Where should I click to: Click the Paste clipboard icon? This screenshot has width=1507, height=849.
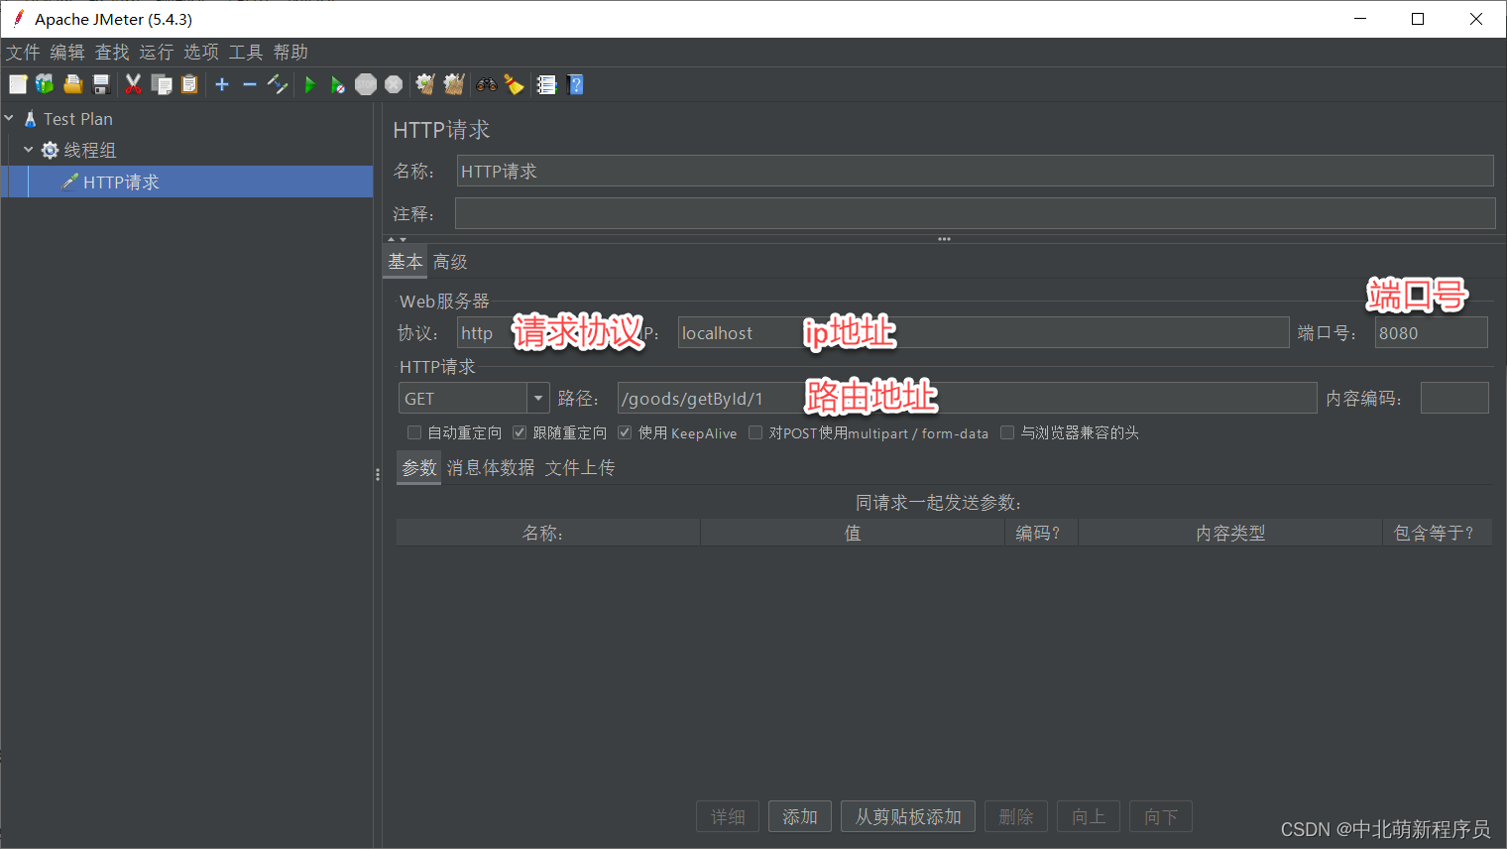[x=189, y=85]
